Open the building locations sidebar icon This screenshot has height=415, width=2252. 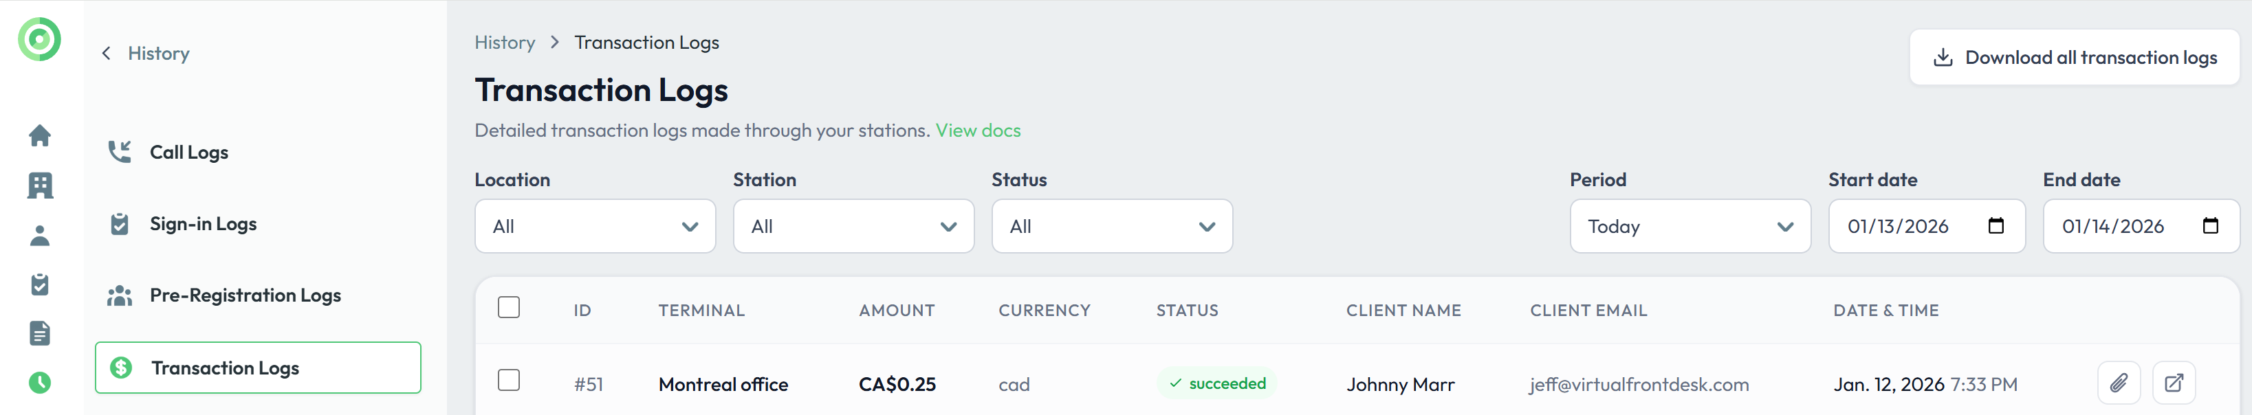click(39, 186)
